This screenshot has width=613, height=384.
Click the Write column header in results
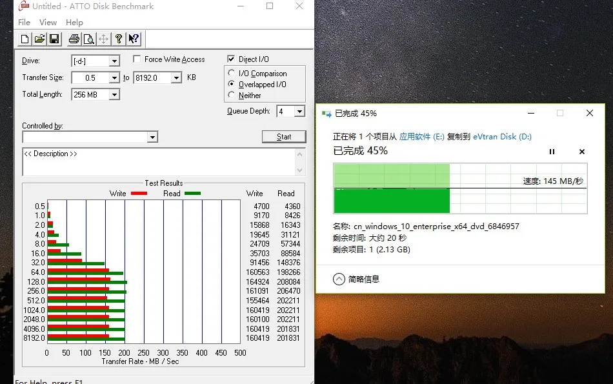point(254,194)
